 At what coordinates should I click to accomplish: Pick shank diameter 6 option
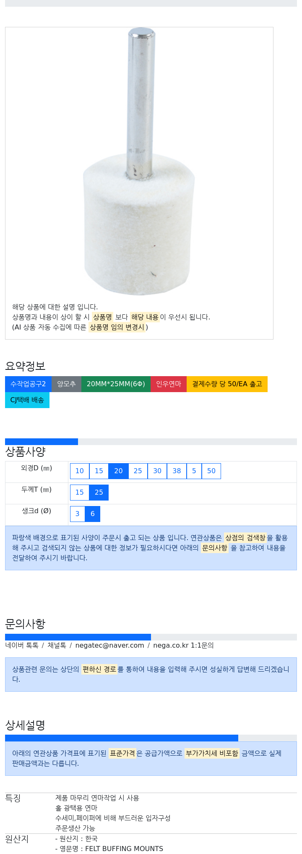pos(93,514)
